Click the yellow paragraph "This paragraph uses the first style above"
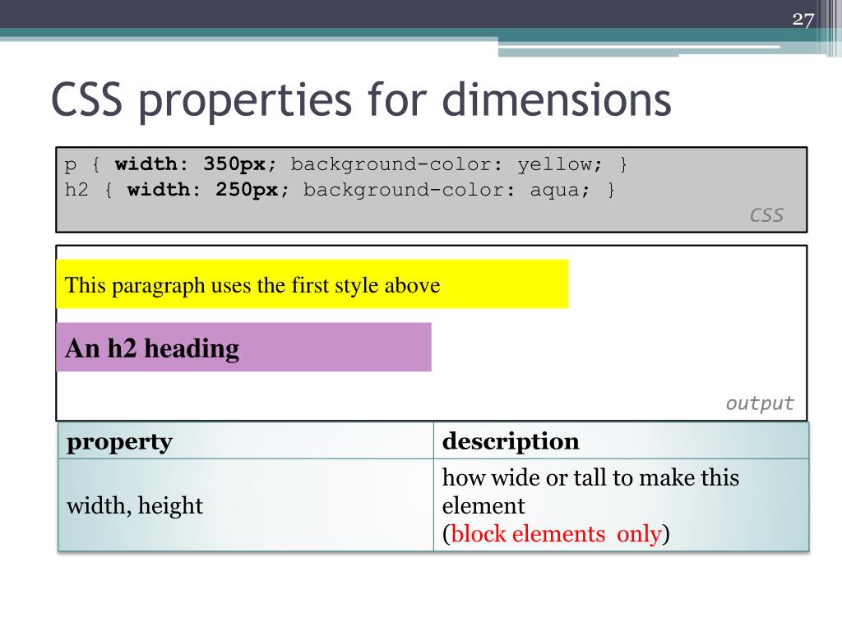 (x=312, y=284)
